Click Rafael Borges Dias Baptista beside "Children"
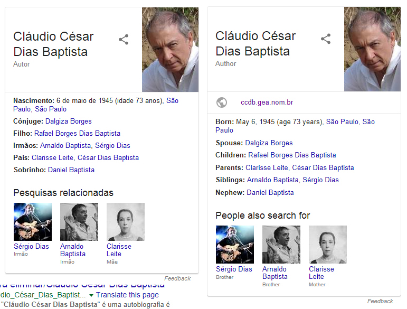 [x=292, y=155]
